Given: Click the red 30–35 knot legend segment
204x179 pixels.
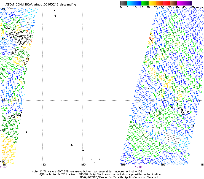Looking at the screenshot, I should [167, 3].
